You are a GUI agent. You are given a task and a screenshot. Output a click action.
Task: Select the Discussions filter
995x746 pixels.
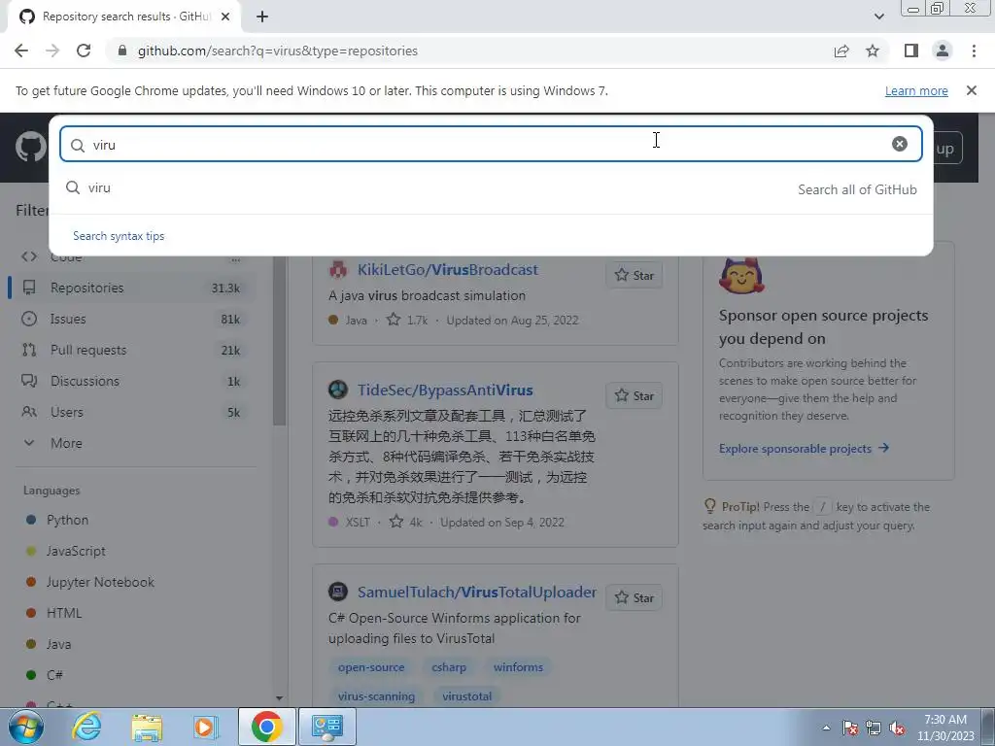point(132,381)
